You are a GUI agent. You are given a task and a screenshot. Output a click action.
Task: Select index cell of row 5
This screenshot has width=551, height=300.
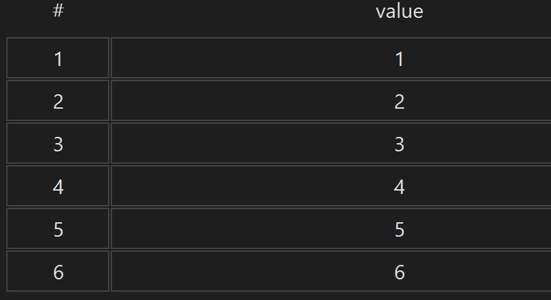58,228
